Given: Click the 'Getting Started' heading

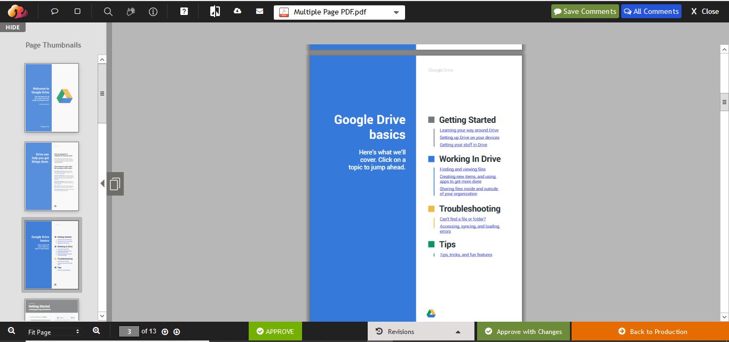Looking at the screenshot, I should click(x=467, y=120).
